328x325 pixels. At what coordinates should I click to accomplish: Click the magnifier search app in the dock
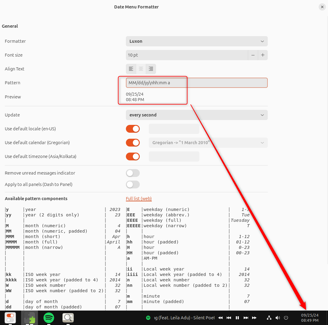[68, 317]
